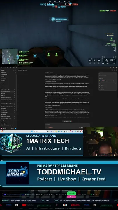
Task: Click the YouTube logo in sponsor strip
Action: pos(28,205)
